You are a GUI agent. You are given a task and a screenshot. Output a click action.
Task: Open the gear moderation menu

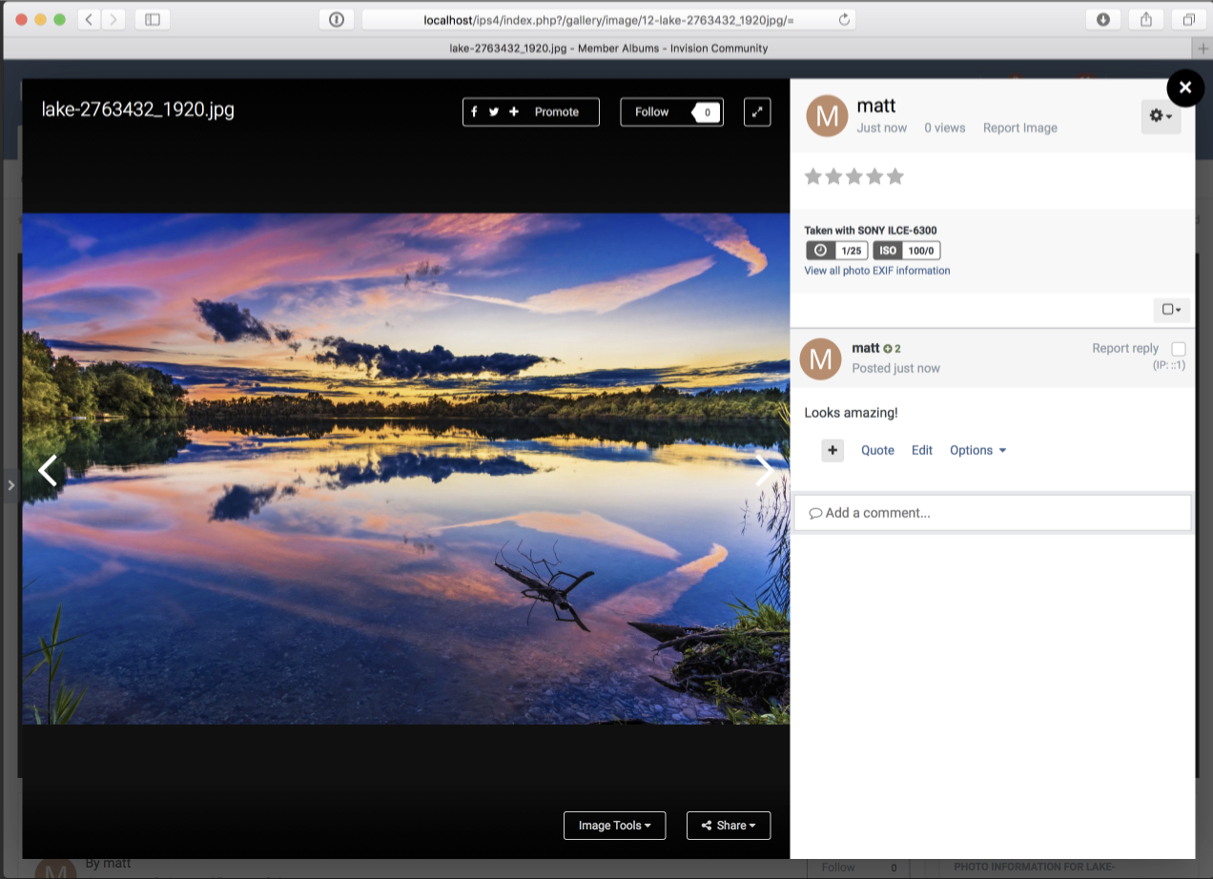1161,116
